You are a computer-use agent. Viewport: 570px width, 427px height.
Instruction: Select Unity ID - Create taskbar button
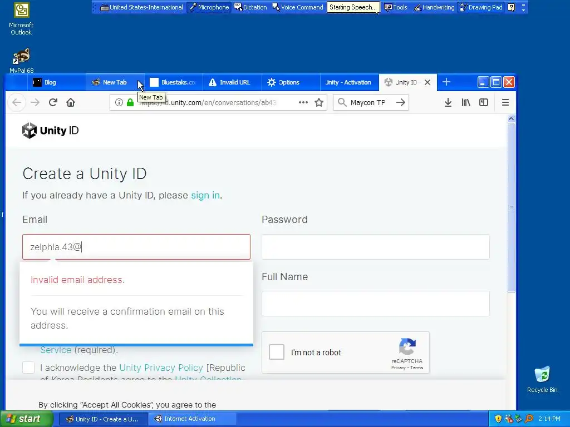pos(103,419)
